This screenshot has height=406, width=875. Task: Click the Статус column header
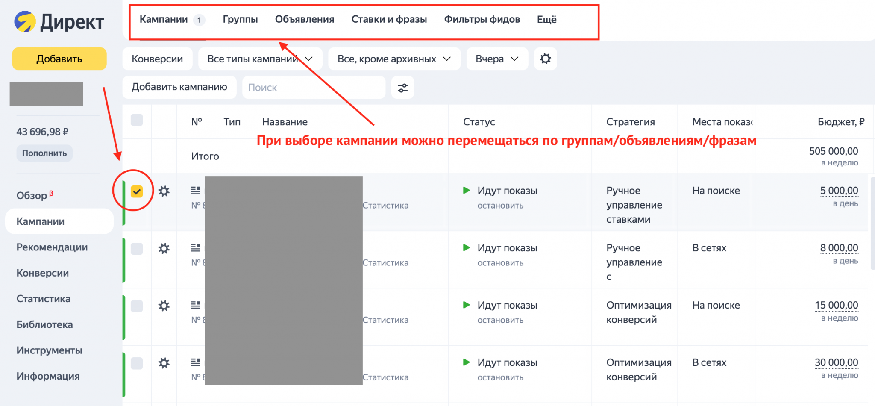tap(479, 122)
